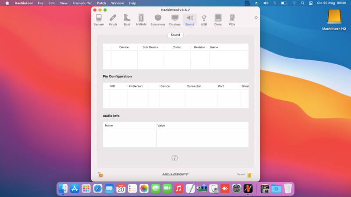Image resolution: width=351 pixels, height=197 pixels.
Task: Expand the toolbar overflow chevron
Action: click(x=256, y=18)
